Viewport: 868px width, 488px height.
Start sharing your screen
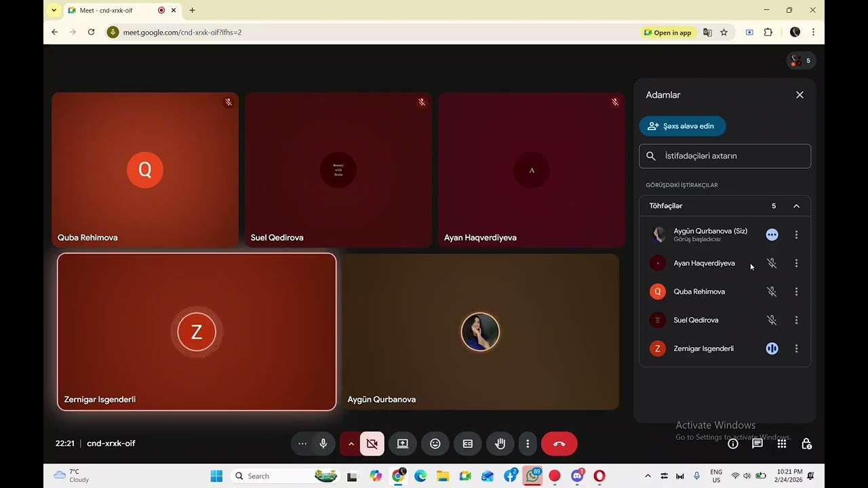point(403,444)
